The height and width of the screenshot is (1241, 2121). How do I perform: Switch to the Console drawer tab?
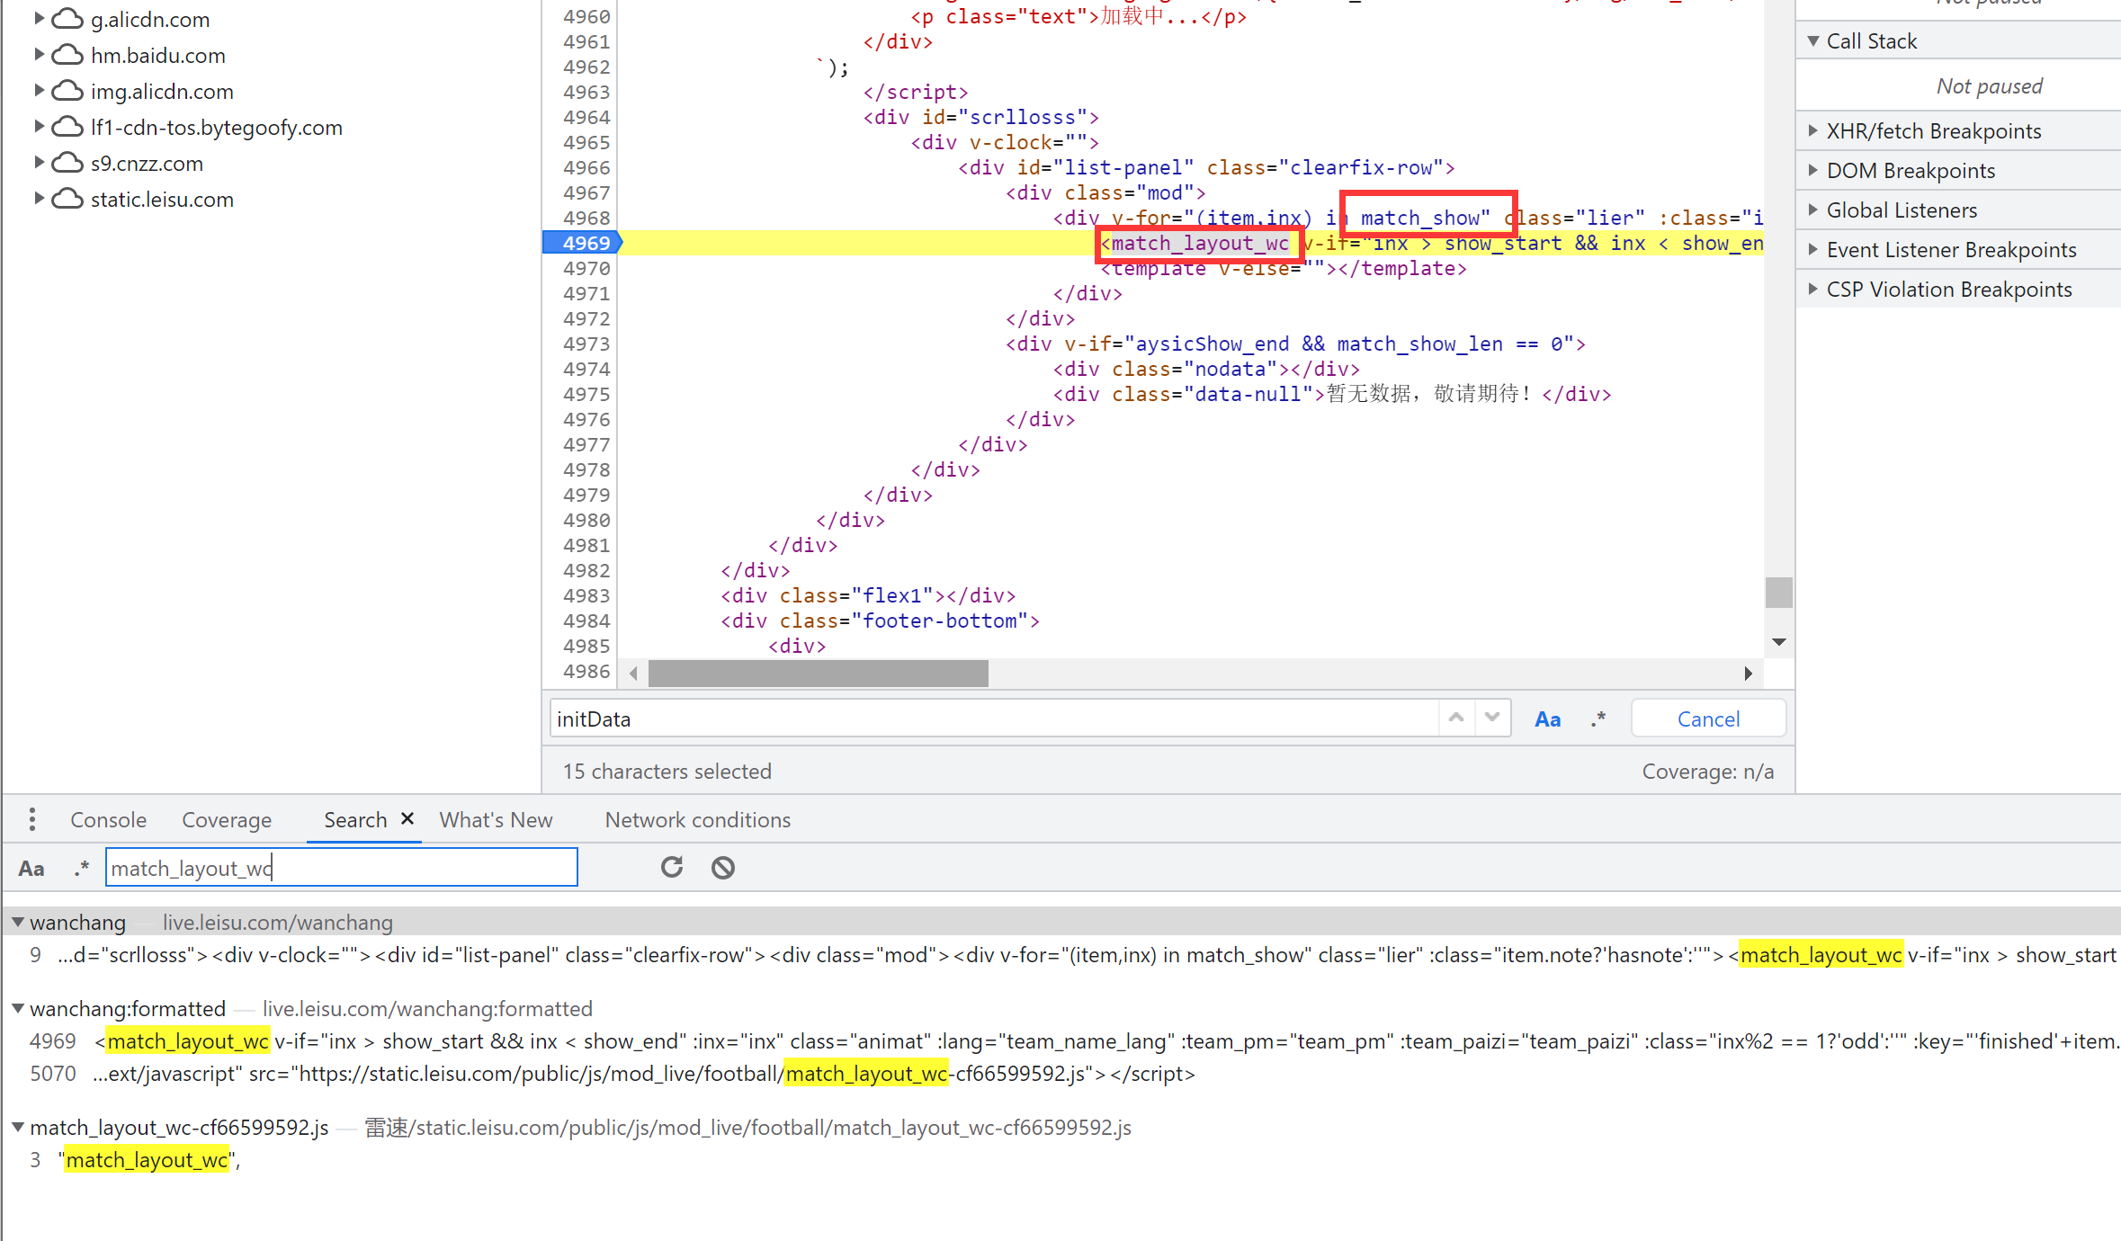tap(108, 820)
